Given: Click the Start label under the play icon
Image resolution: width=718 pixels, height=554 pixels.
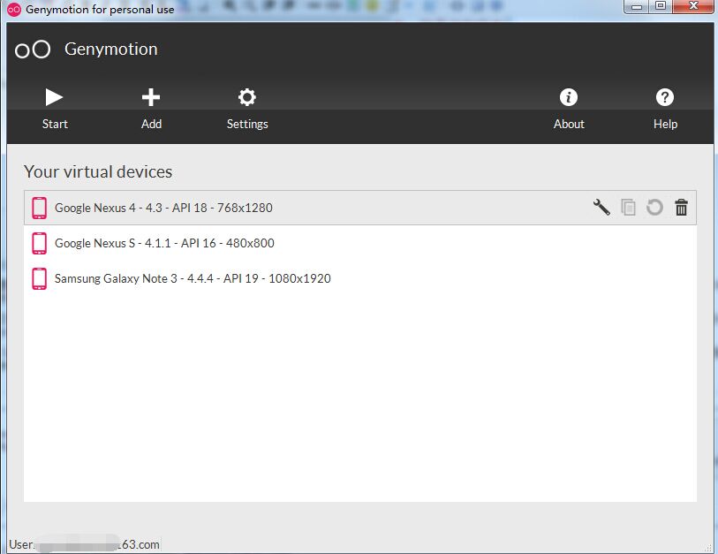Looking at the screenshot, I should 55,124.
